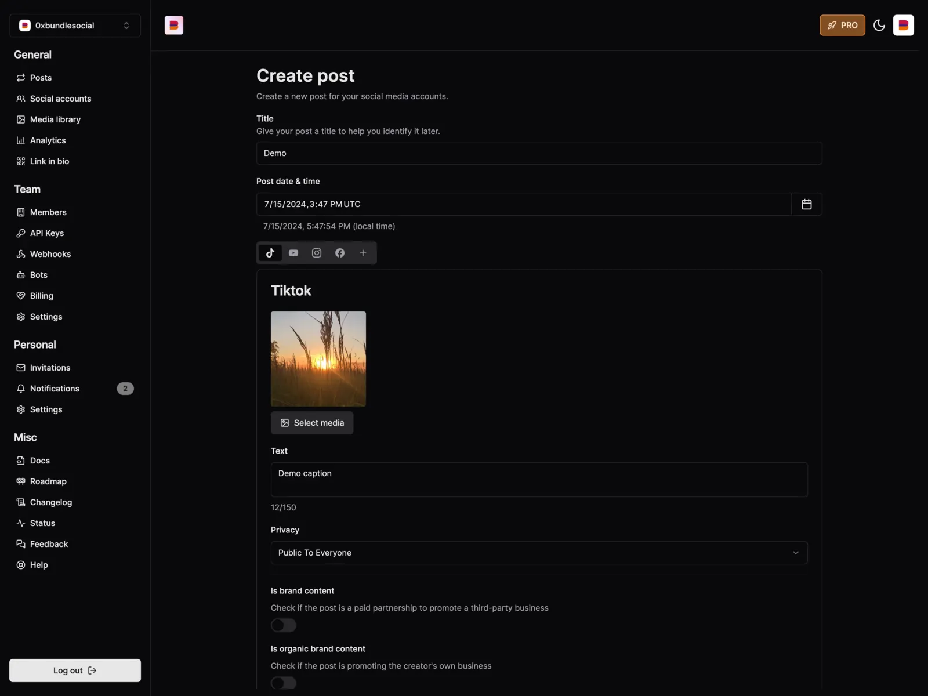Switch to the TikTok platform tab

[270, 253]
